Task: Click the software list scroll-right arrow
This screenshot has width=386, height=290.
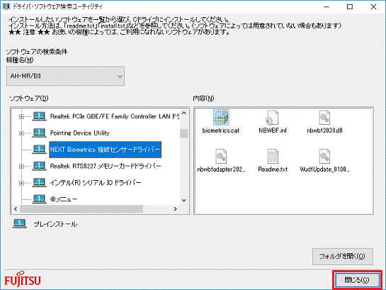Action: [175, 208]
